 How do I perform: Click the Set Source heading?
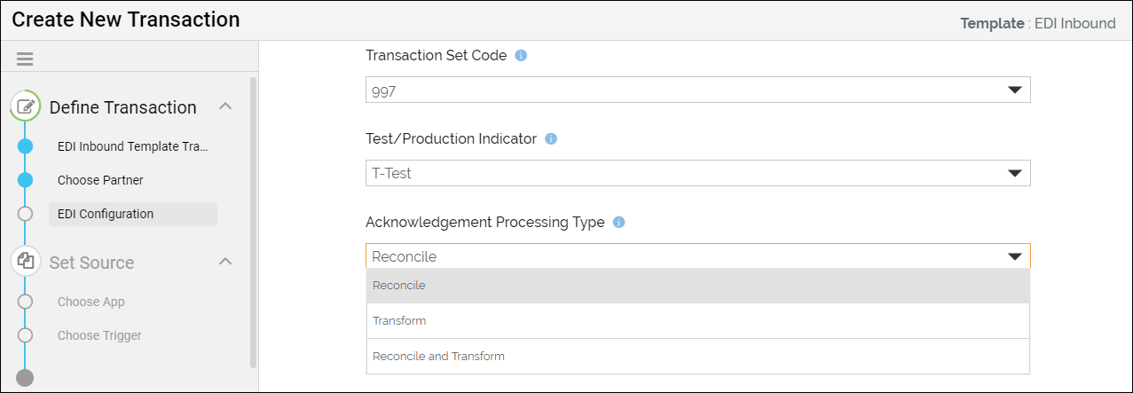(92, 263)
